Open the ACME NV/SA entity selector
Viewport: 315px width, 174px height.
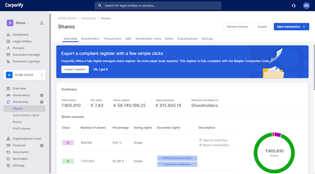tap(25, 75)
